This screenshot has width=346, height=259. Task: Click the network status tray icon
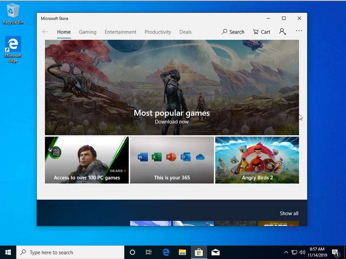point(294,252)
